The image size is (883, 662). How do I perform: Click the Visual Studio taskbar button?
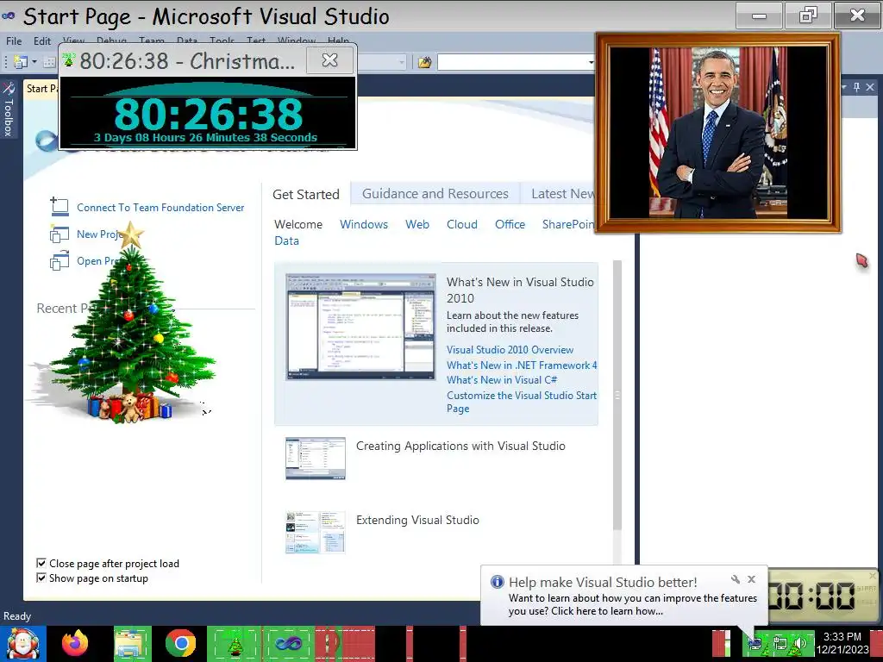[288, 643]
